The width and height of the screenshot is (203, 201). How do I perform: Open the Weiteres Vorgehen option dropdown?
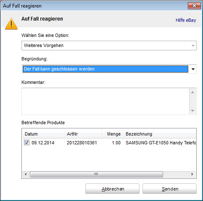click(x=109, y=45)
